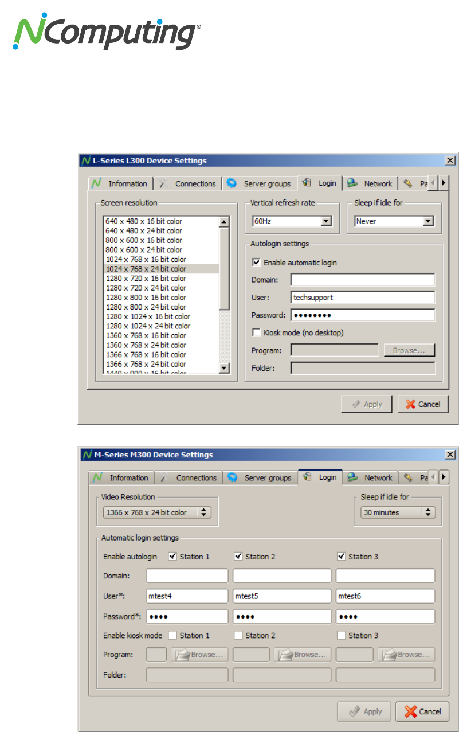Open Network tab in L300 window

click(x=370, y=183)
